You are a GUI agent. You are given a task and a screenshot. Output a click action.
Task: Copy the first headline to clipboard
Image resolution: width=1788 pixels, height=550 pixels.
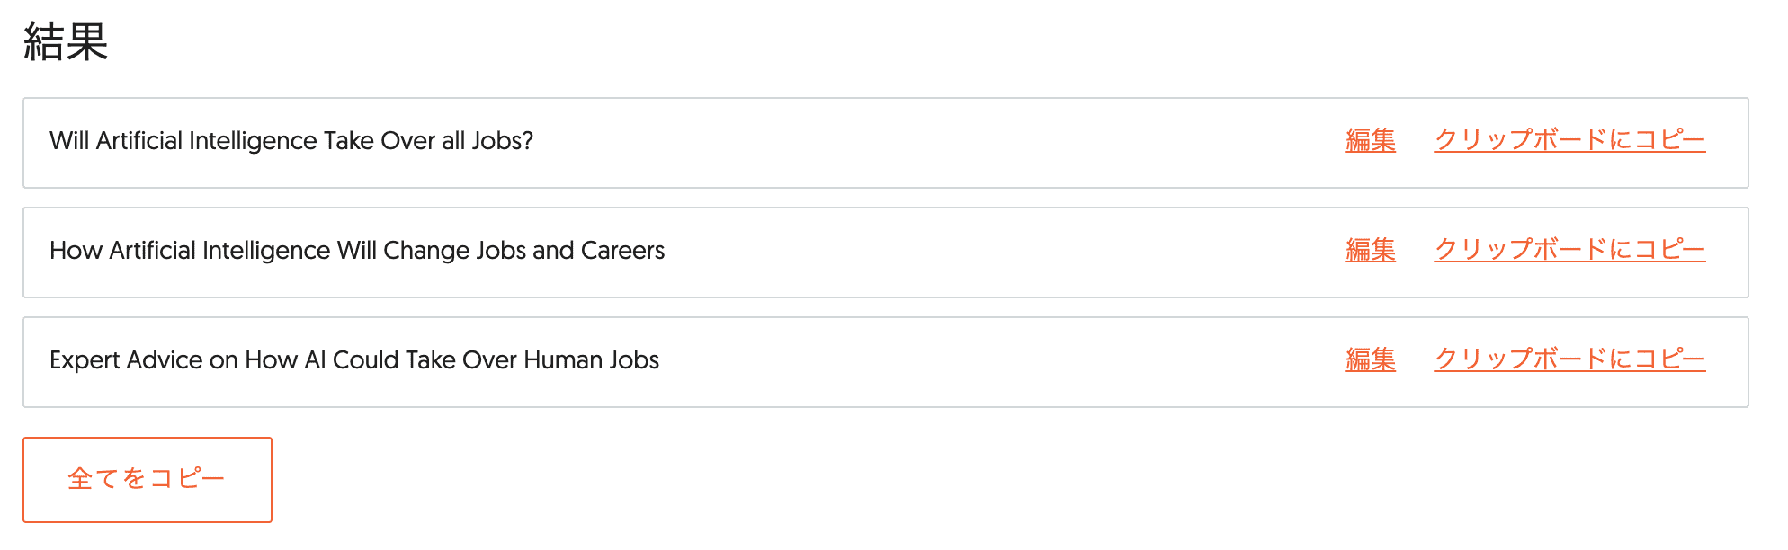point(1569,140)
